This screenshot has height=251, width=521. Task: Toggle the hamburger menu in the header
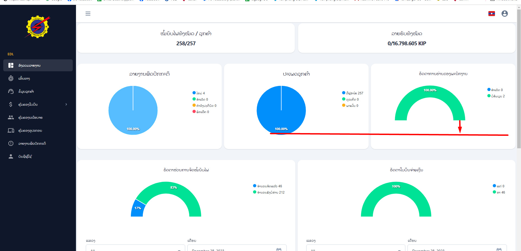click(88, 14)
